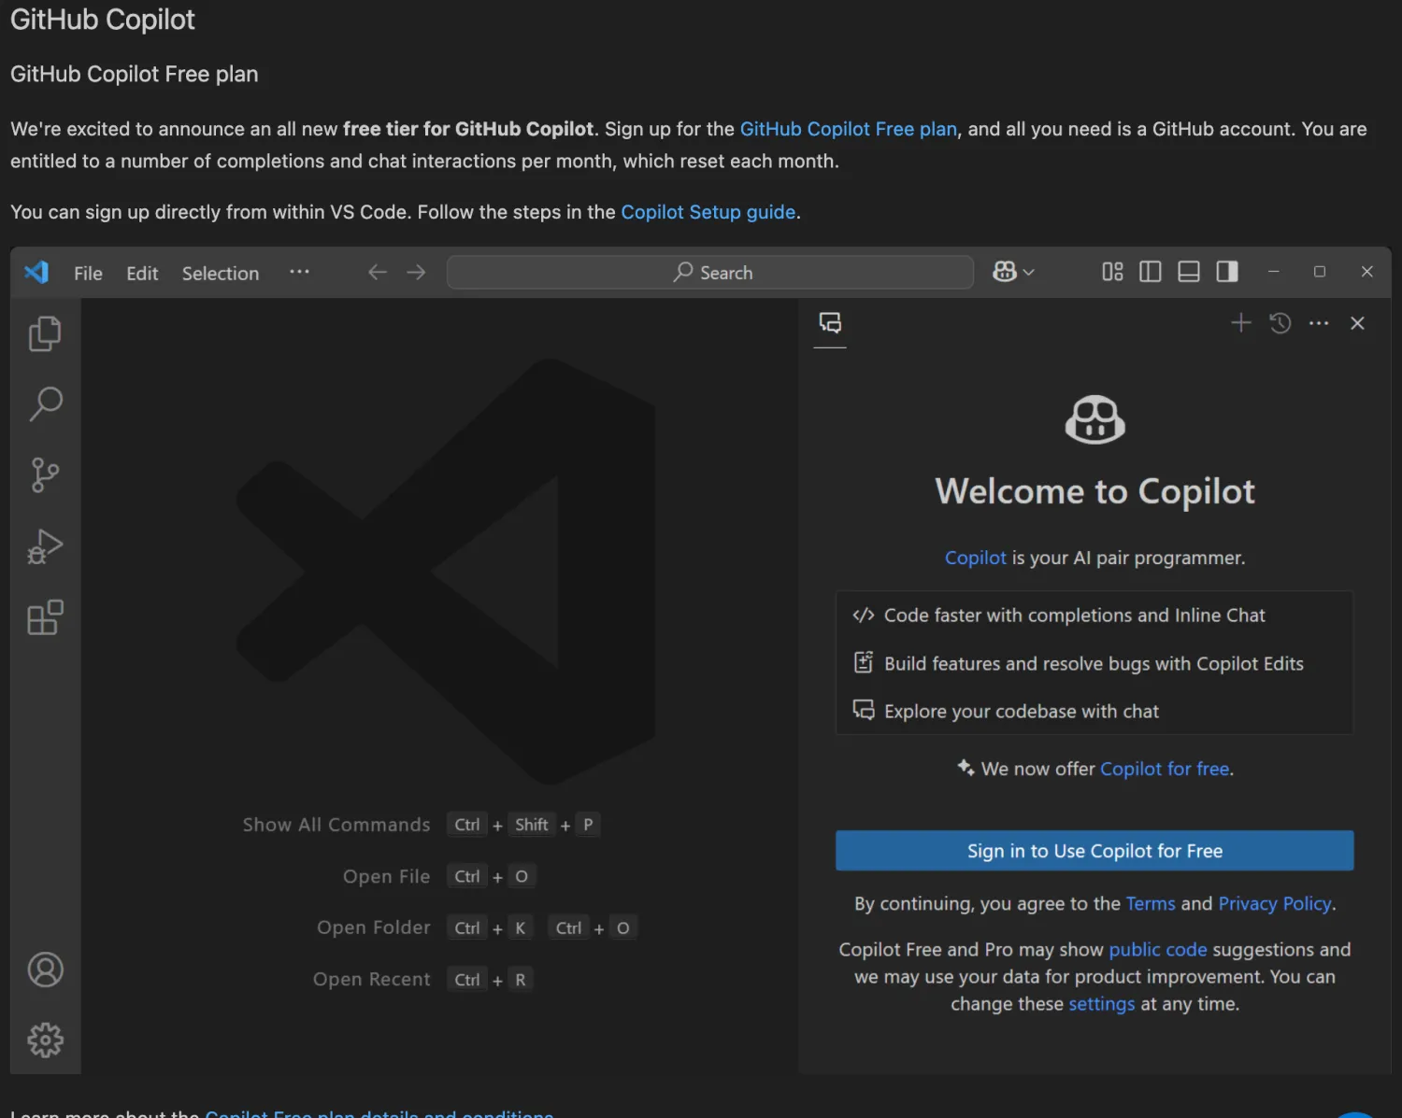
Task: Click the Shift key label
Action: coord(532,825)
